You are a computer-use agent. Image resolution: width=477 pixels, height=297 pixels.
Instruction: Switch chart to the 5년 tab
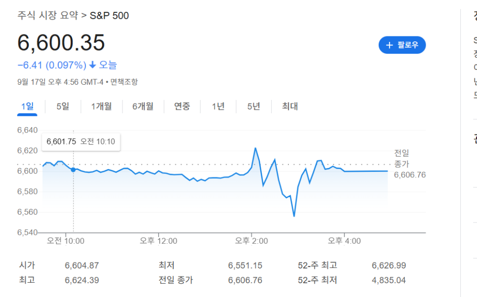(x=253, y=106)
